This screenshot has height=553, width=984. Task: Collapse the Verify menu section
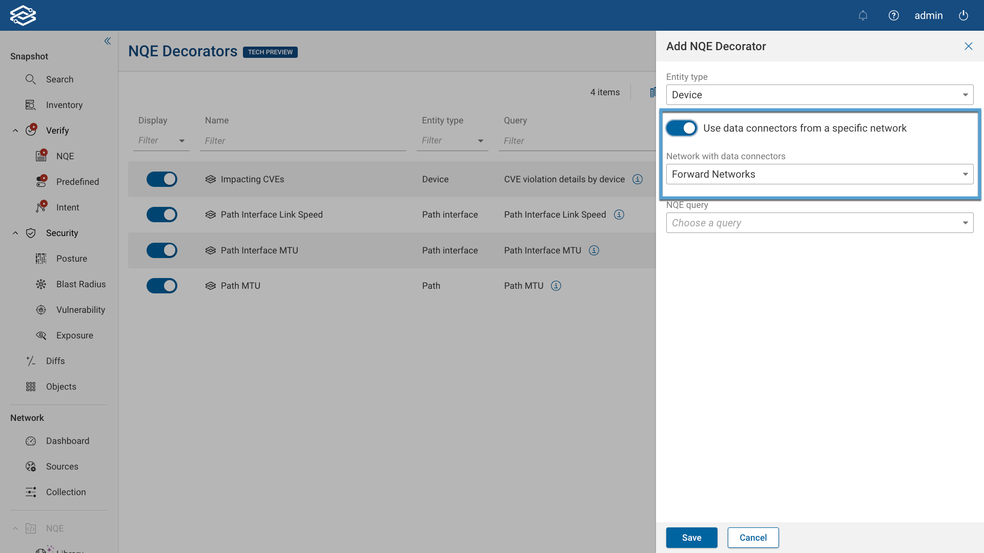[15, 131]
